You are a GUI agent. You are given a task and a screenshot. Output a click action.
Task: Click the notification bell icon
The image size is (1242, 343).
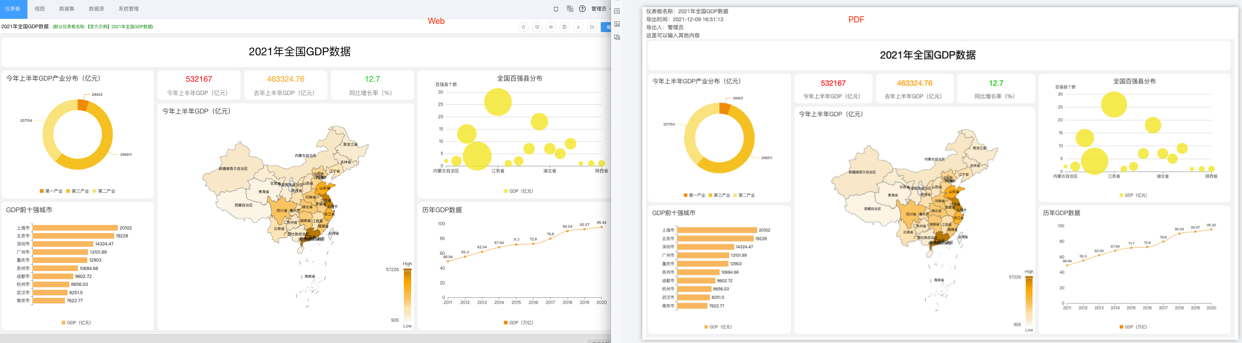tap(556, 9)
